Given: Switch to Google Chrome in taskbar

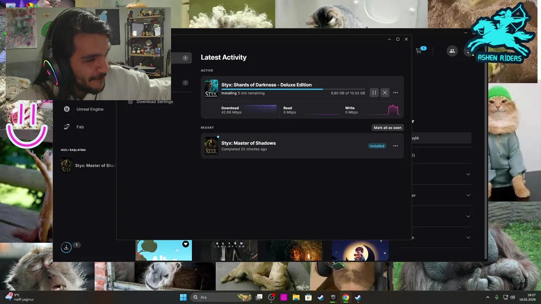Looking at the screenshot, I should (346, 297).
